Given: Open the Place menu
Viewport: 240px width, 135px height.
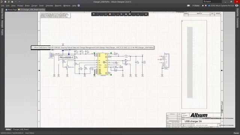Looking at the screenshot, I should point(27,6).
